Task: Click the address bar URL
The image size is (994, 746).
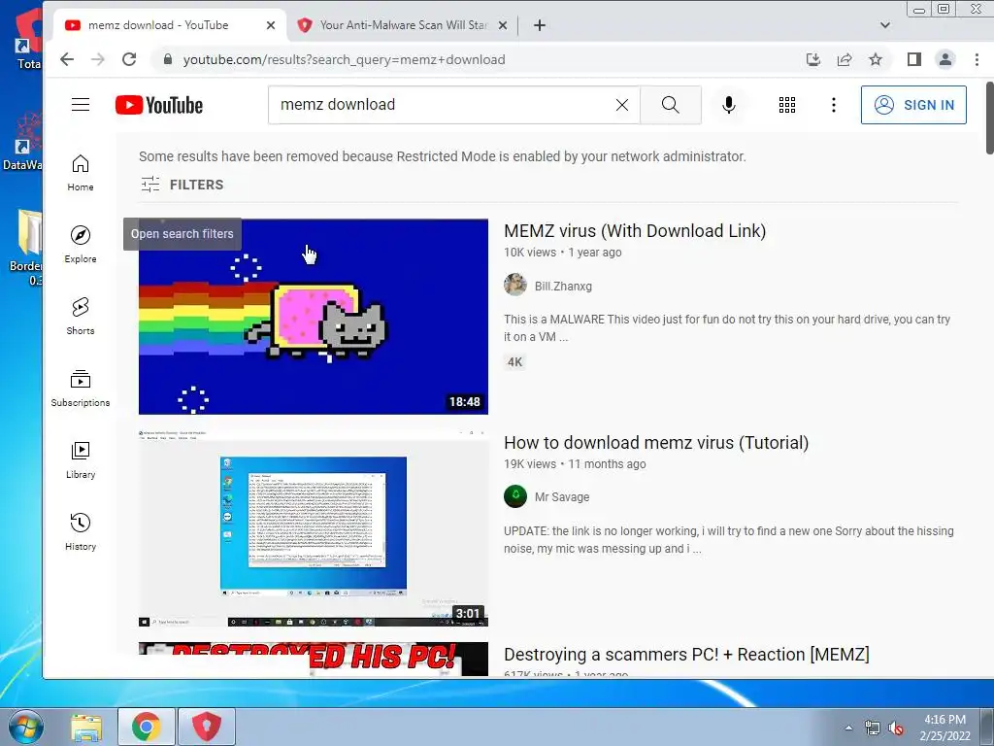Action: click(345, 59)
